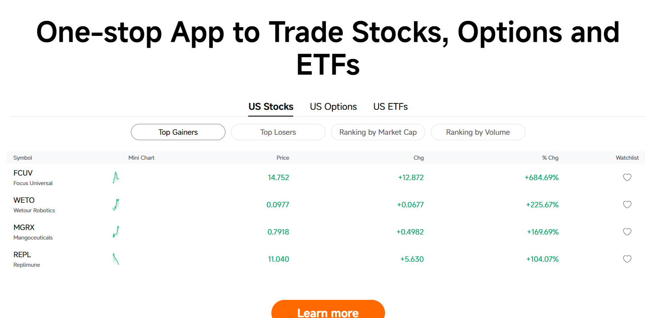Open MGRX mini chart sparkline
This screenshot has height=318, width=645.
tap(115, 232)
